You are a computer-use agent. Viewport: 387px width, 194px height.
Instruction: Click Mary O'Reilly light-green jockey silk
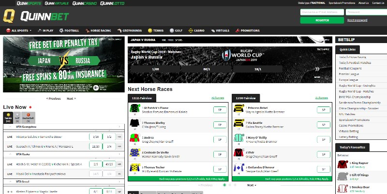(x=238, y=138)
